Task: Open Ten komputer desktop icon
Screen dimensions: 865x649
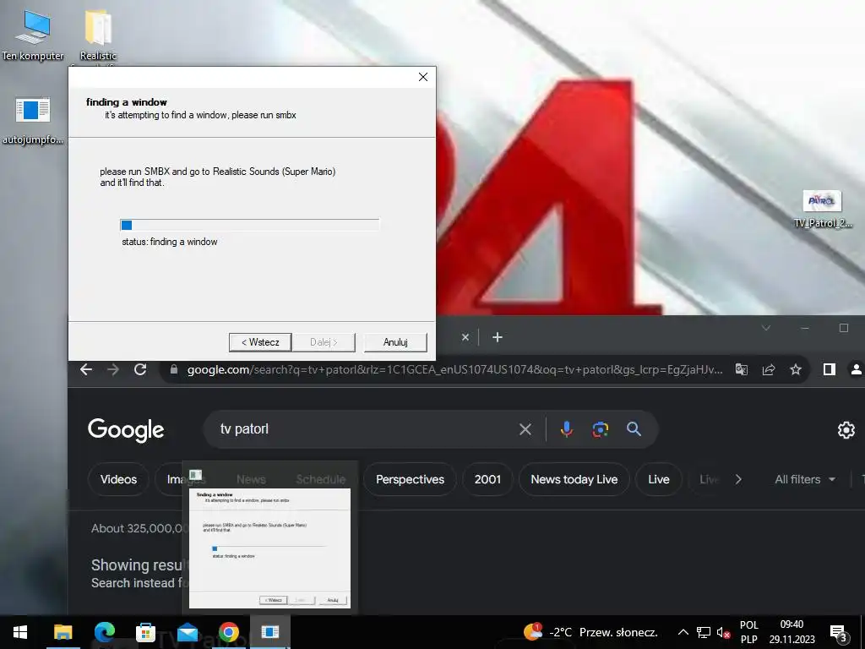Action: click(33, 35)
